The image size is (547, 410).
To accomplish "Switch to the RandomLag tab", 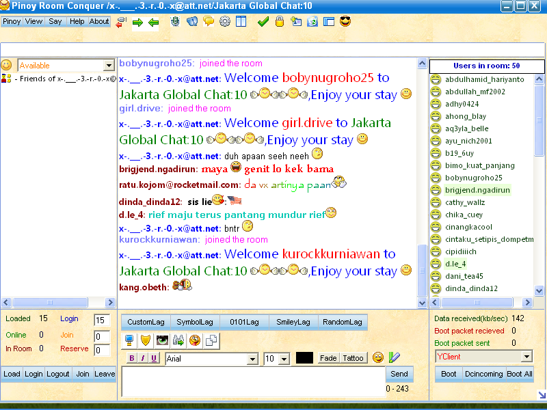I will pos(343,322).
